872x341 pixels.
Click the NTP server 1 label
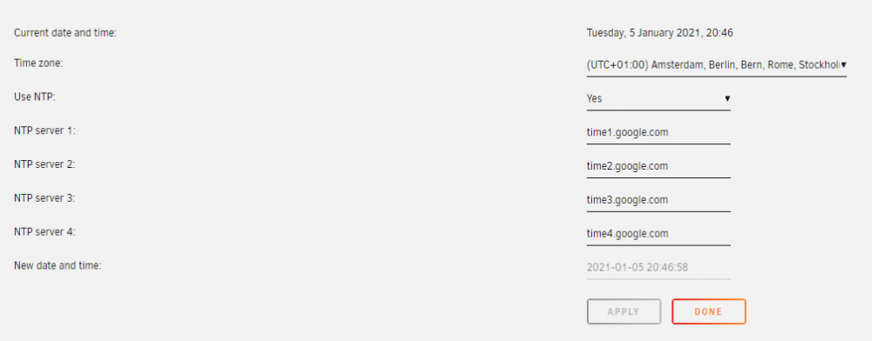tap(44, 130)
